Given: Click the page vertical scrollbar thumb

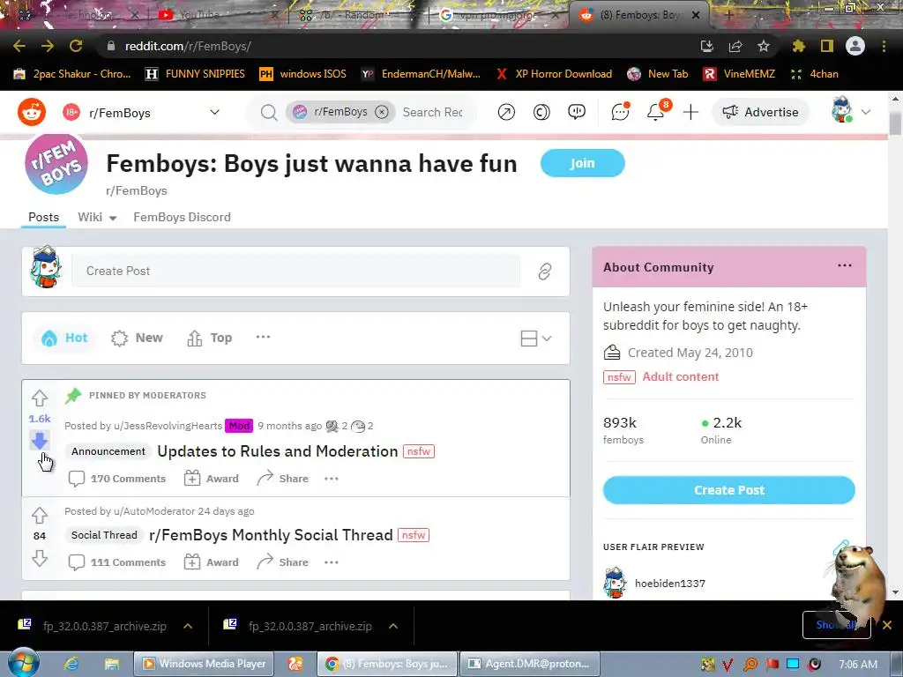Looking at the screenshot, I should pos(895,123).
